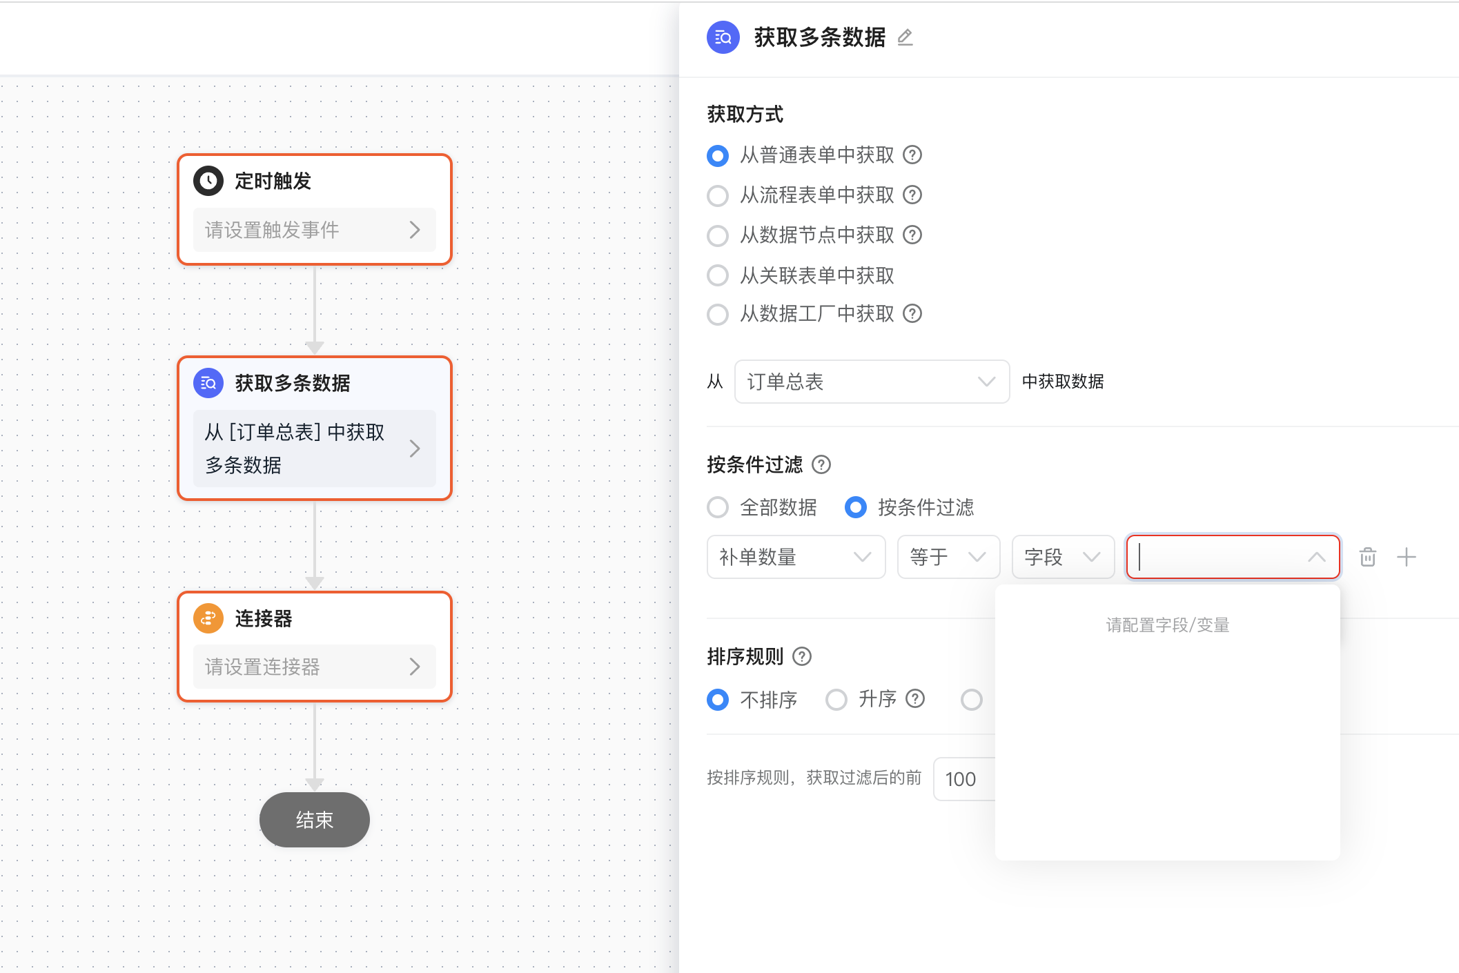Delete the filter condition with trash icon
Image resolution: width=1459 pixels, height=973 pixels.
[x=1368, y=557]
